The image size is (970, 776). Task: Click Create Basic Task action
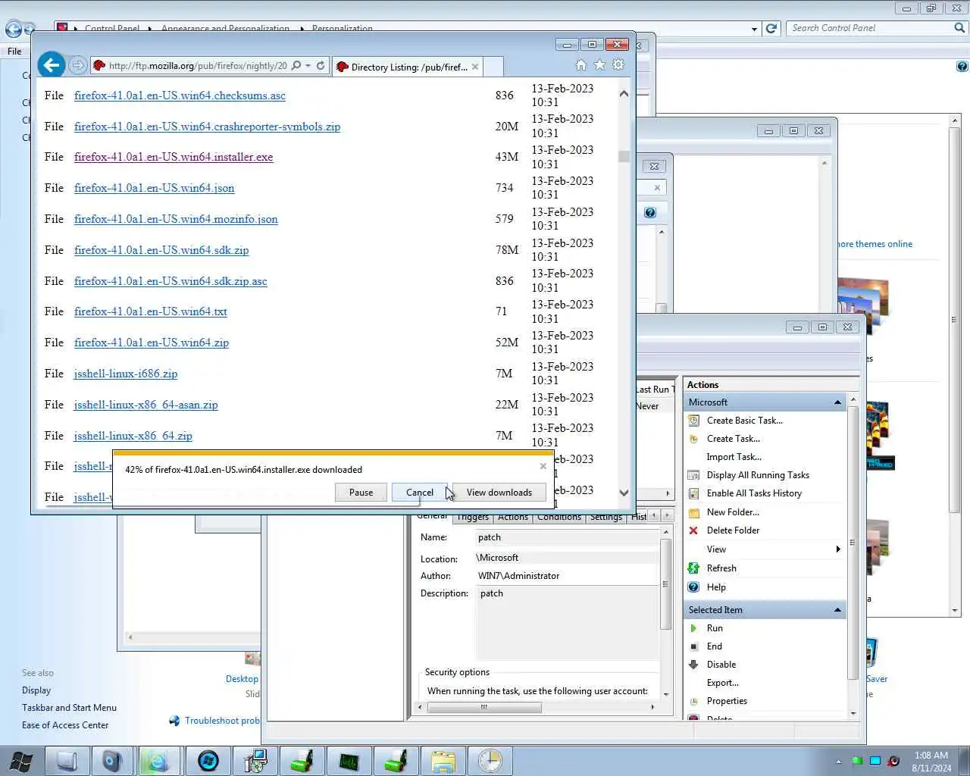coord(744,421)
